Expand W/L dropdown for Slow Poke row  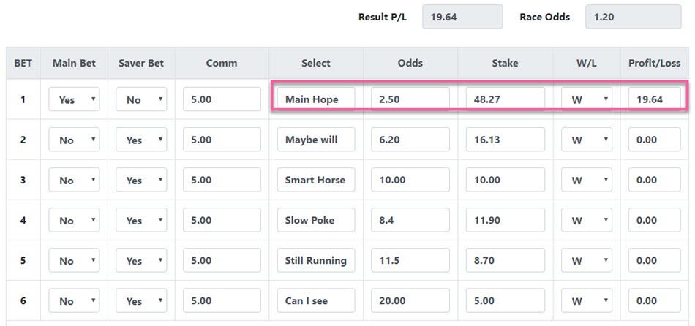pos(587,220)
